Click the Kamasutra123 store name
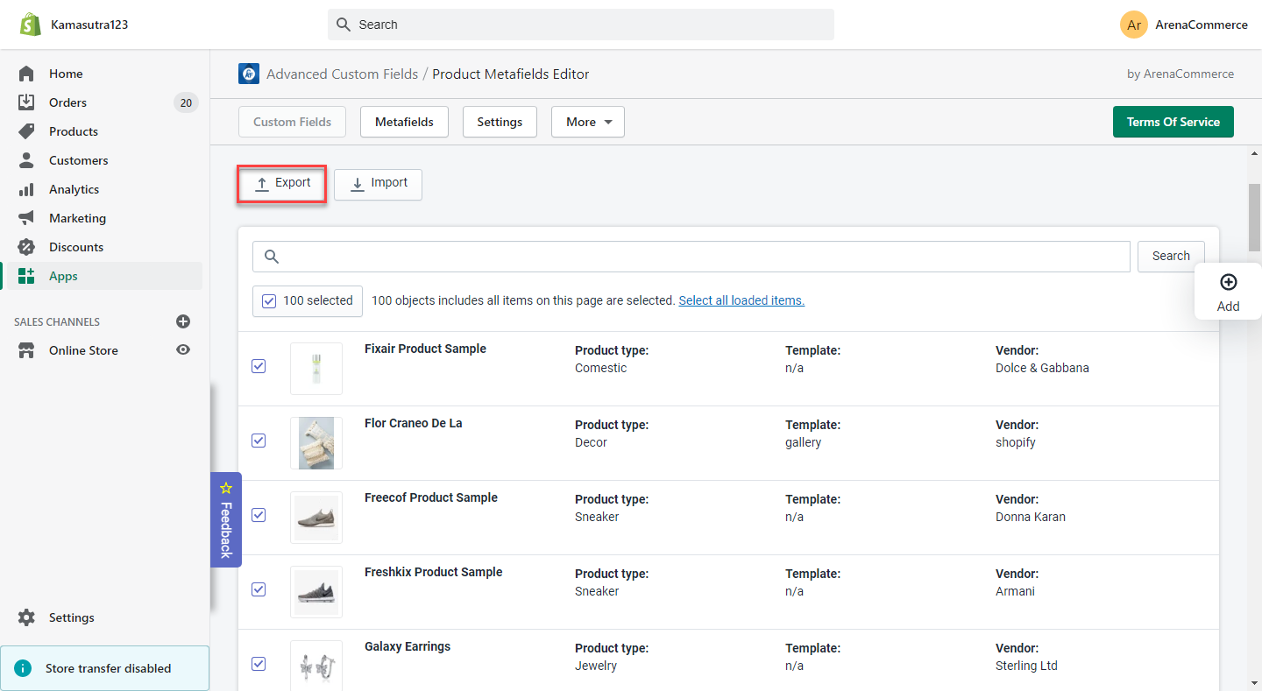Image resolution: width=1262 pixels, height=691 pixels. point(89,25)
